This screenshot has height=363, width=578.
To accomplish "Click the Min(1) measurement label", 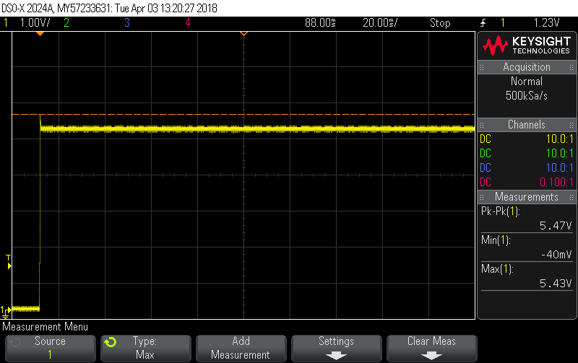I will point(496,240).
